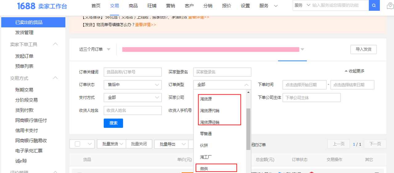This screenshot has width=394, height=173.
Task: Focus the 下单公司主体 input field
Action: point(311,98)
